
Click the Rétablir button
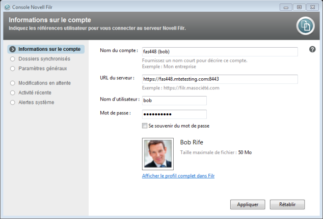287,204
